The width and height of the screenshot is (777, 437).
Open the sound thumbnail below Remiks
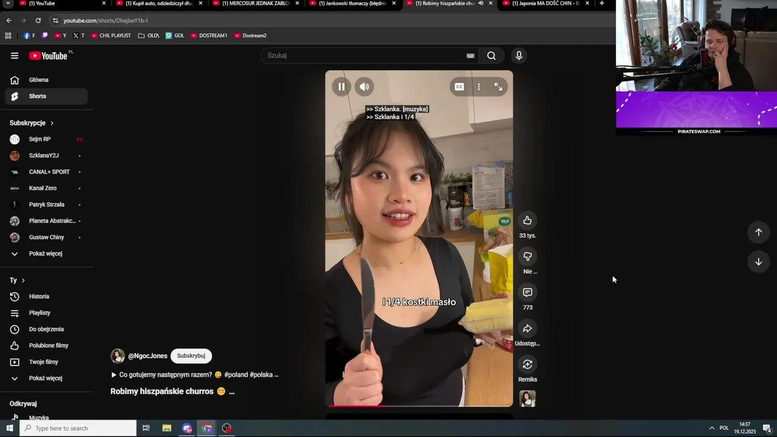point(528,399)
